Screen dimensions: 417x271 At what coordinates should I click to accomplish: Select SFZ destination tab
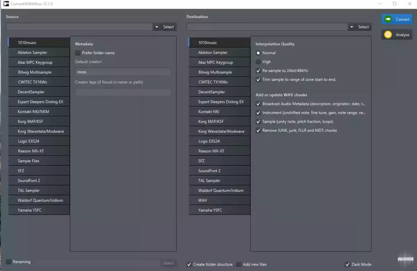tap(220, 161)
